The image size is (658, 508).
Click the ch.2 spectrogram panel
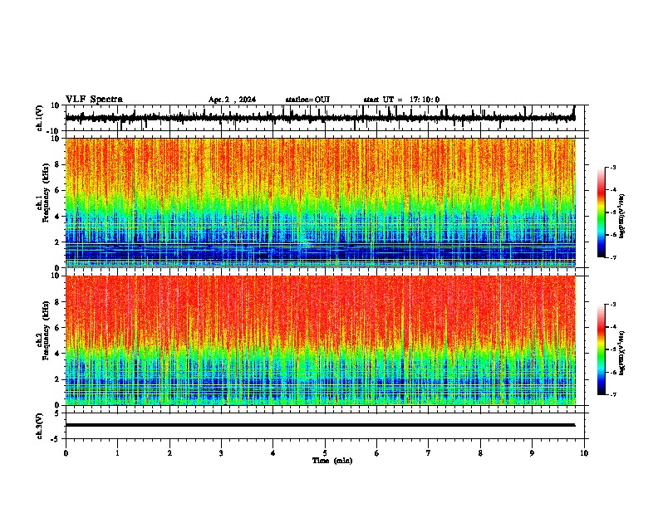[321, 340]
